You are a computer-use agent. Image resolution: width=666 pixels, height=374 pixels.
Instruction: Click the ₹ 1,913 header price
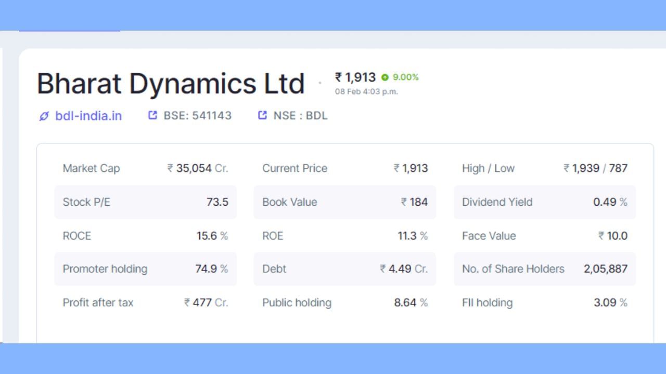[355, 77]
